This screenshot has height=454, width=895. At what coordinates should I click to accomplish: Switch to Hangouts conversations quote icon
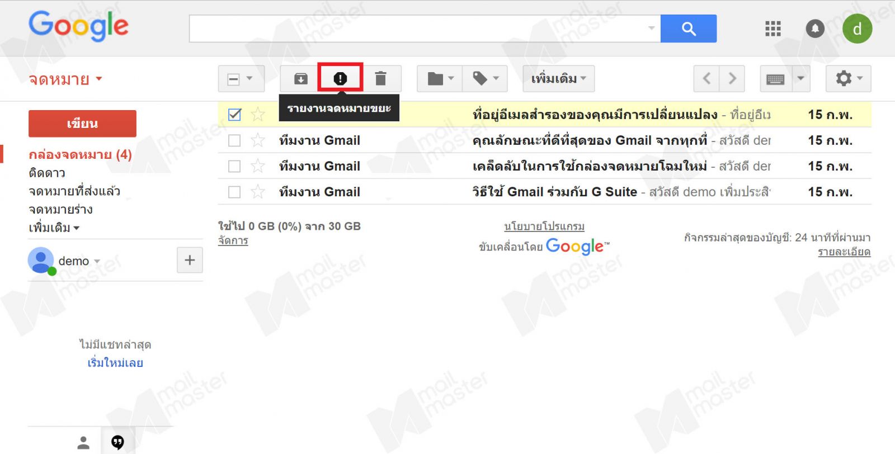click(x=117, y=443)
